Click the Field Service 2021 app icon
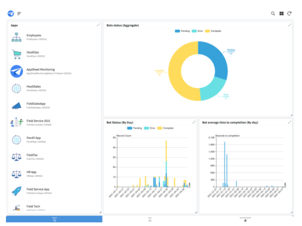Screen dimensions: 302x226 tap(16, 122)
